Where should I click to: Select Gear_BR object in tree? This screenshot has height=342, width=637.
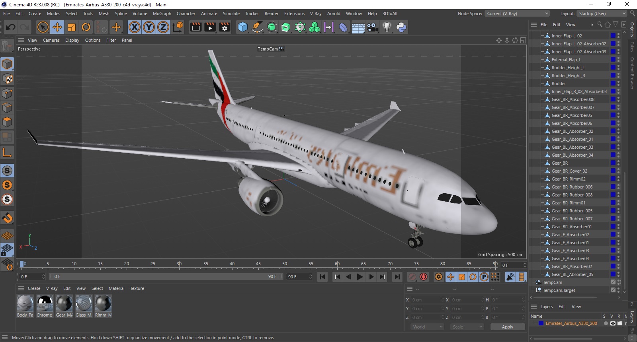(x=559, y=163)
